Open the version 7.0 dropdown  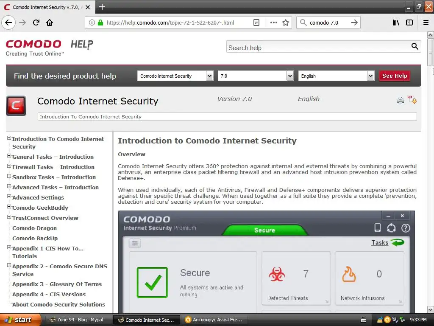pos(256,76)
